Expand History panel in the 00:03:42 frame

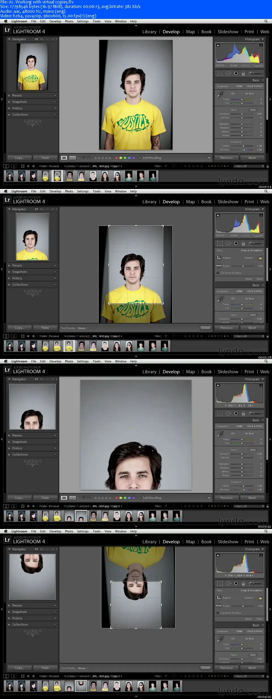click(x=9, y=448)
